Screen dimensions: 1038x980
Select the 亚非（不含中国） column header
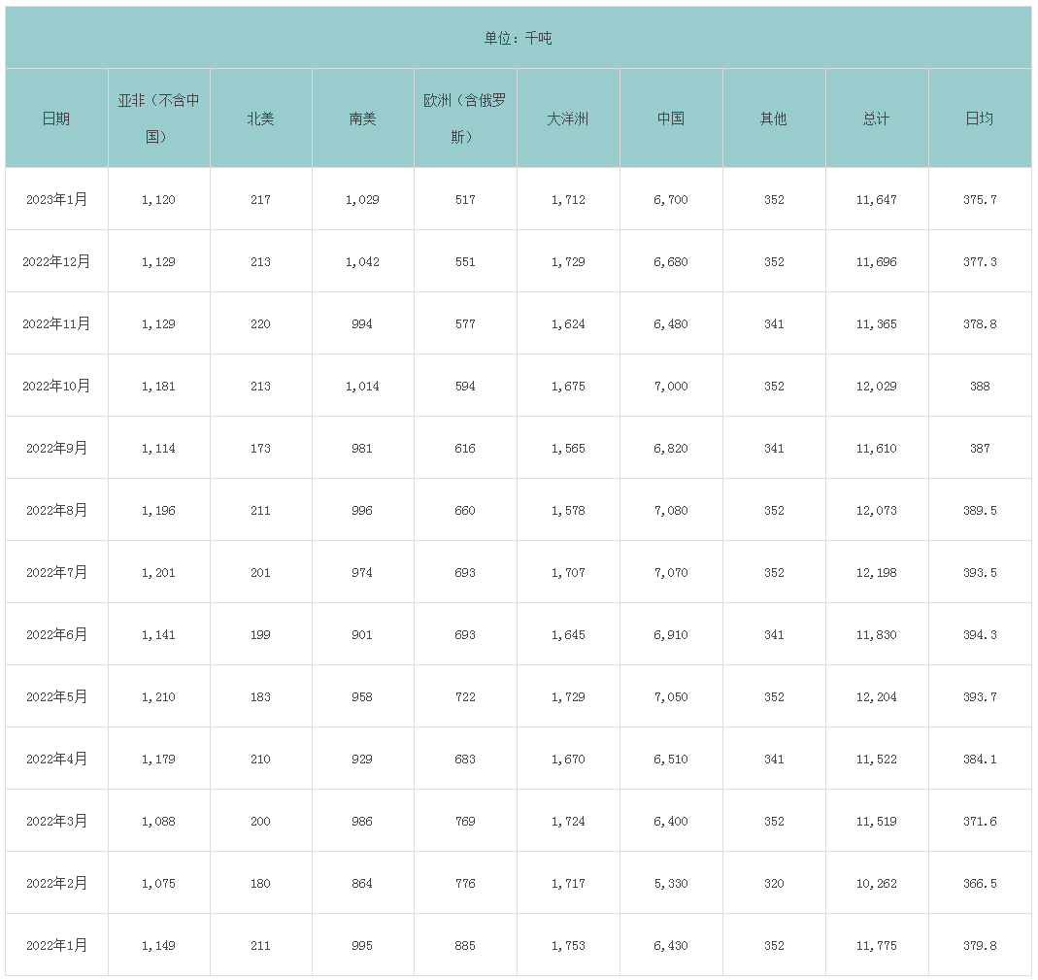click(x=158, y=118)
